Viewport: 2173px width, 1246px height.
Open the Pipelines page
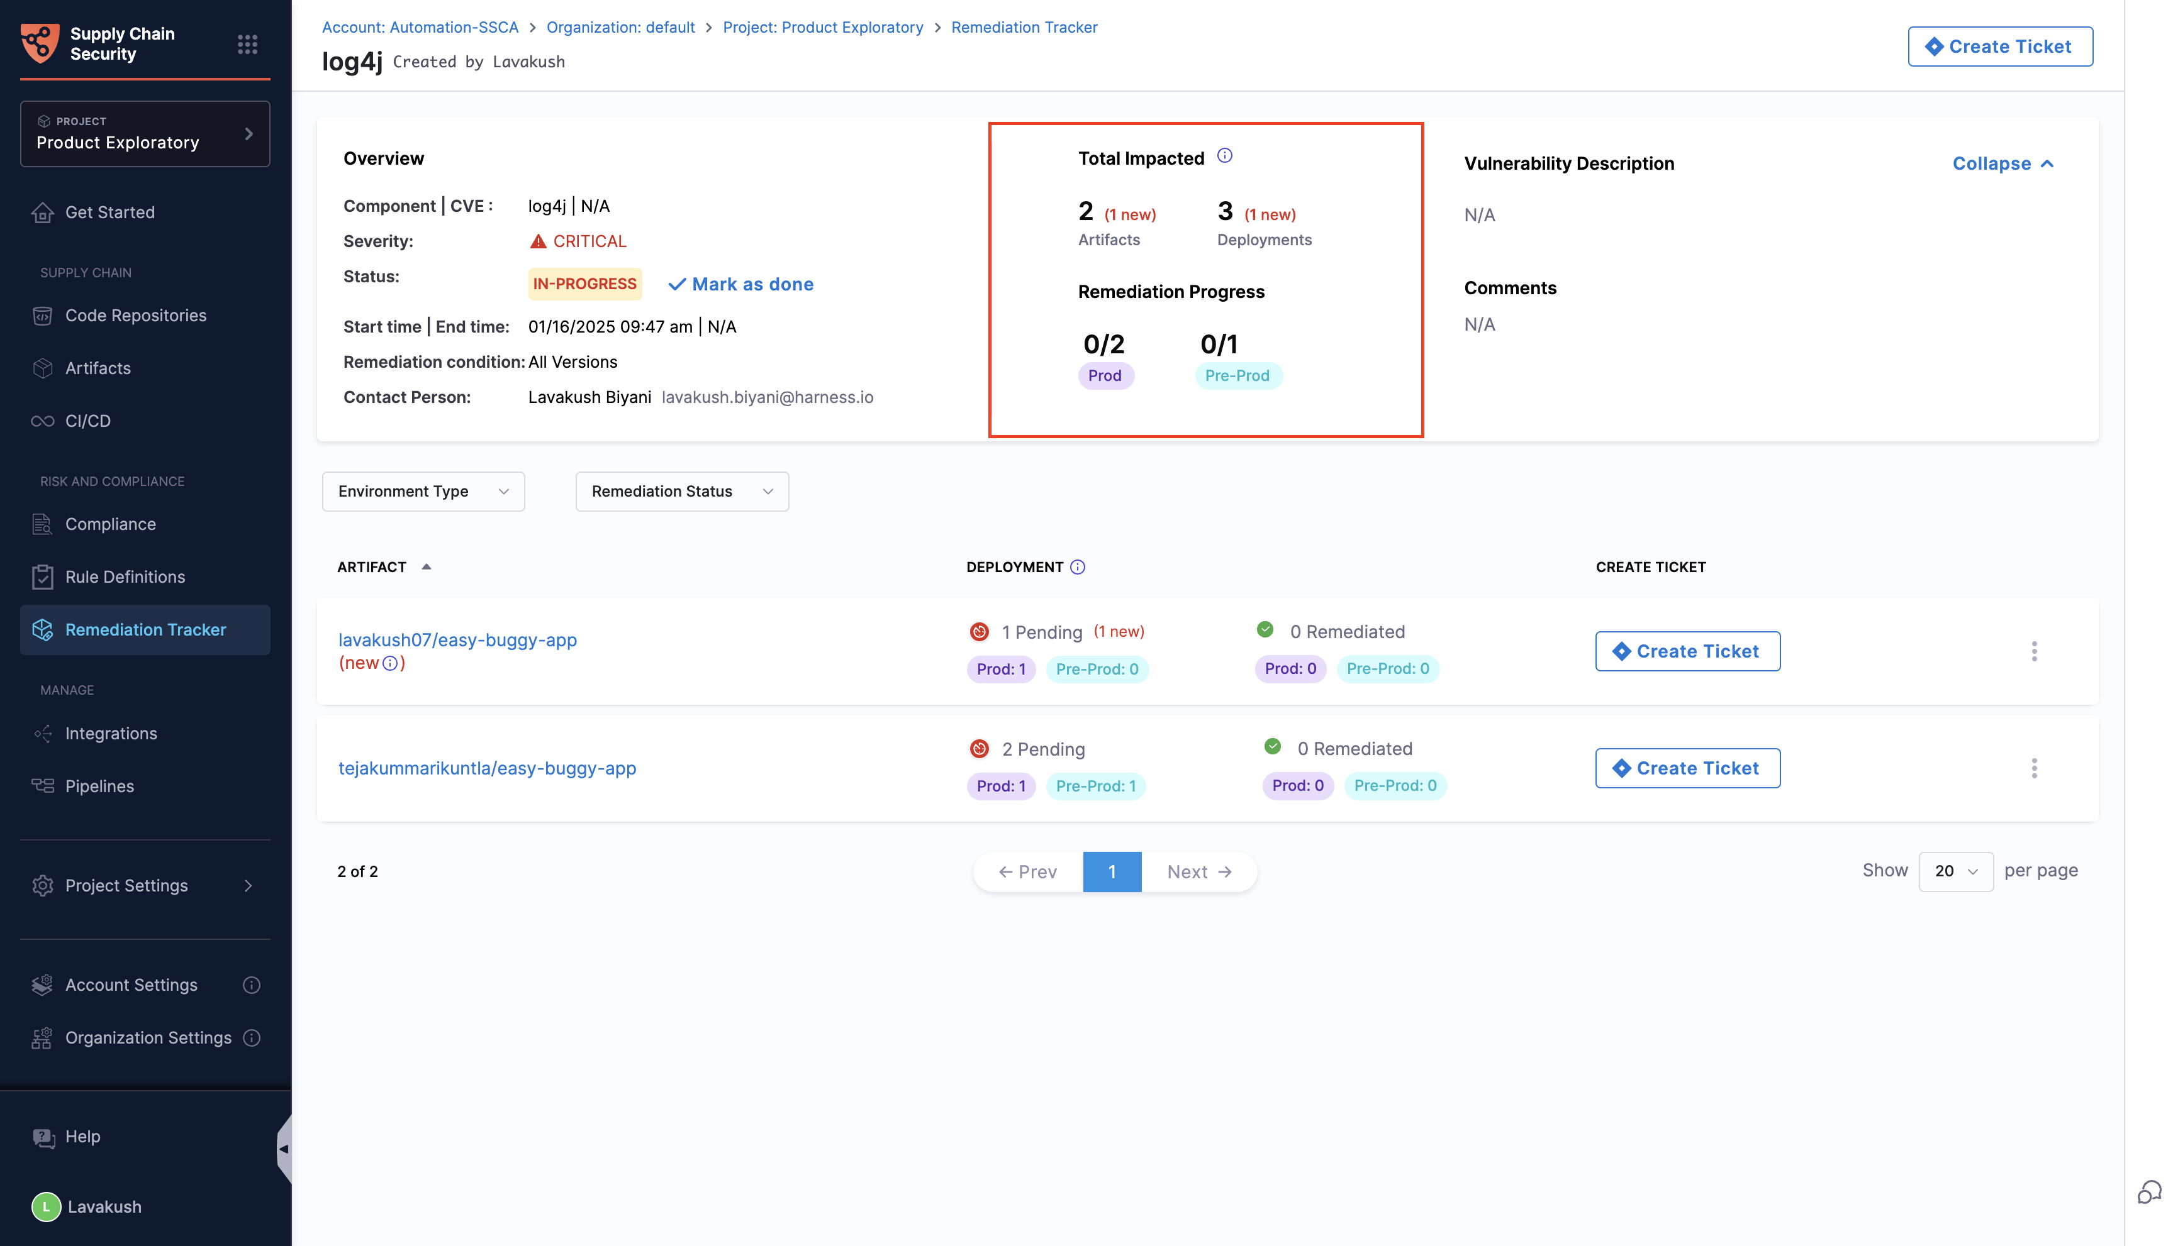(99, 786)
